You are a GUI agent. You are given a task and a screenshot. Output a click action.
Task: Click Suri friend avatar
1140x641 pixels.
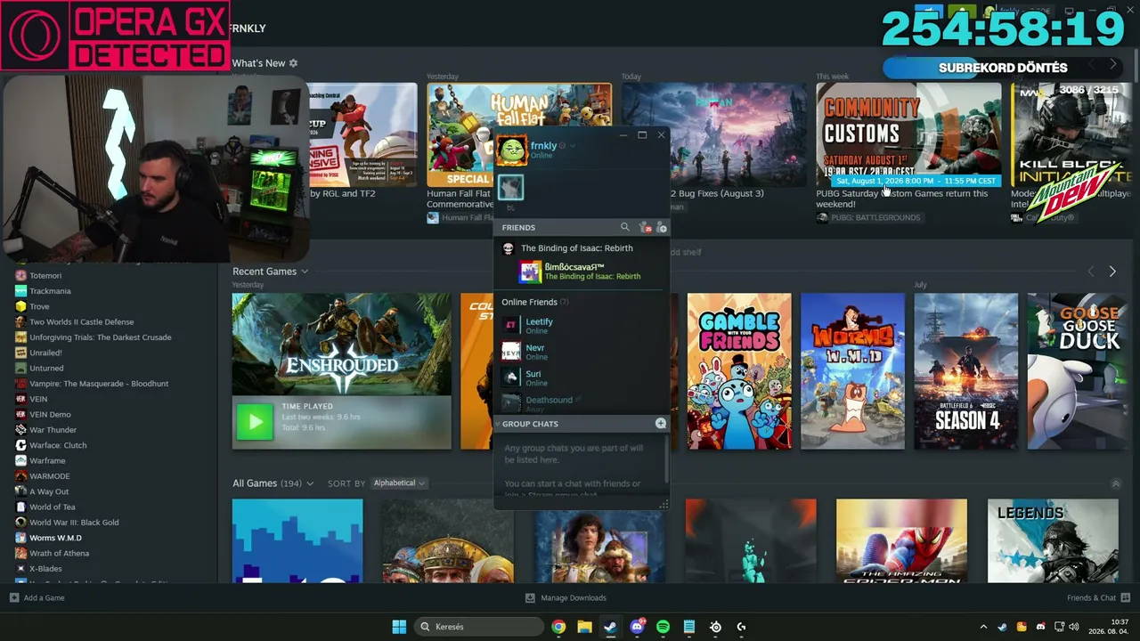coord(511,377)
